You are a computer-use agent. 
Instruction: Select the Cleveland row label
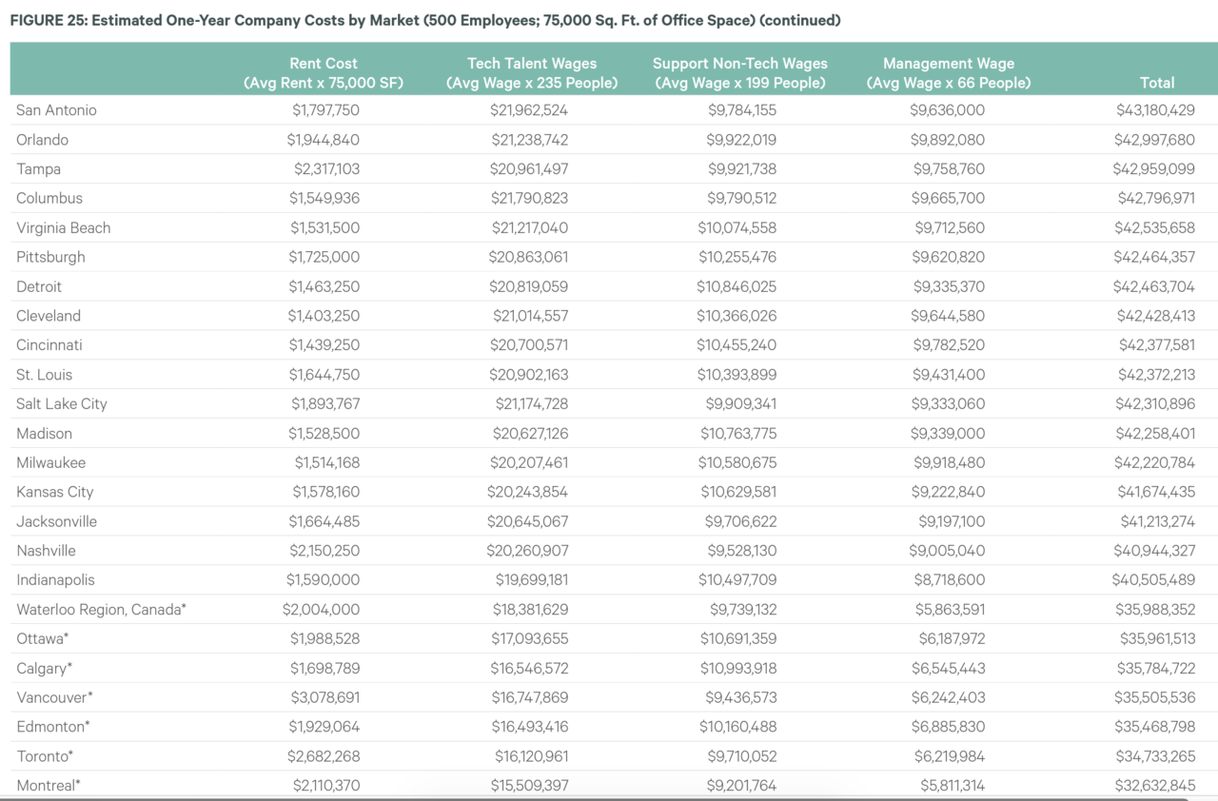[x=49, y=316]
